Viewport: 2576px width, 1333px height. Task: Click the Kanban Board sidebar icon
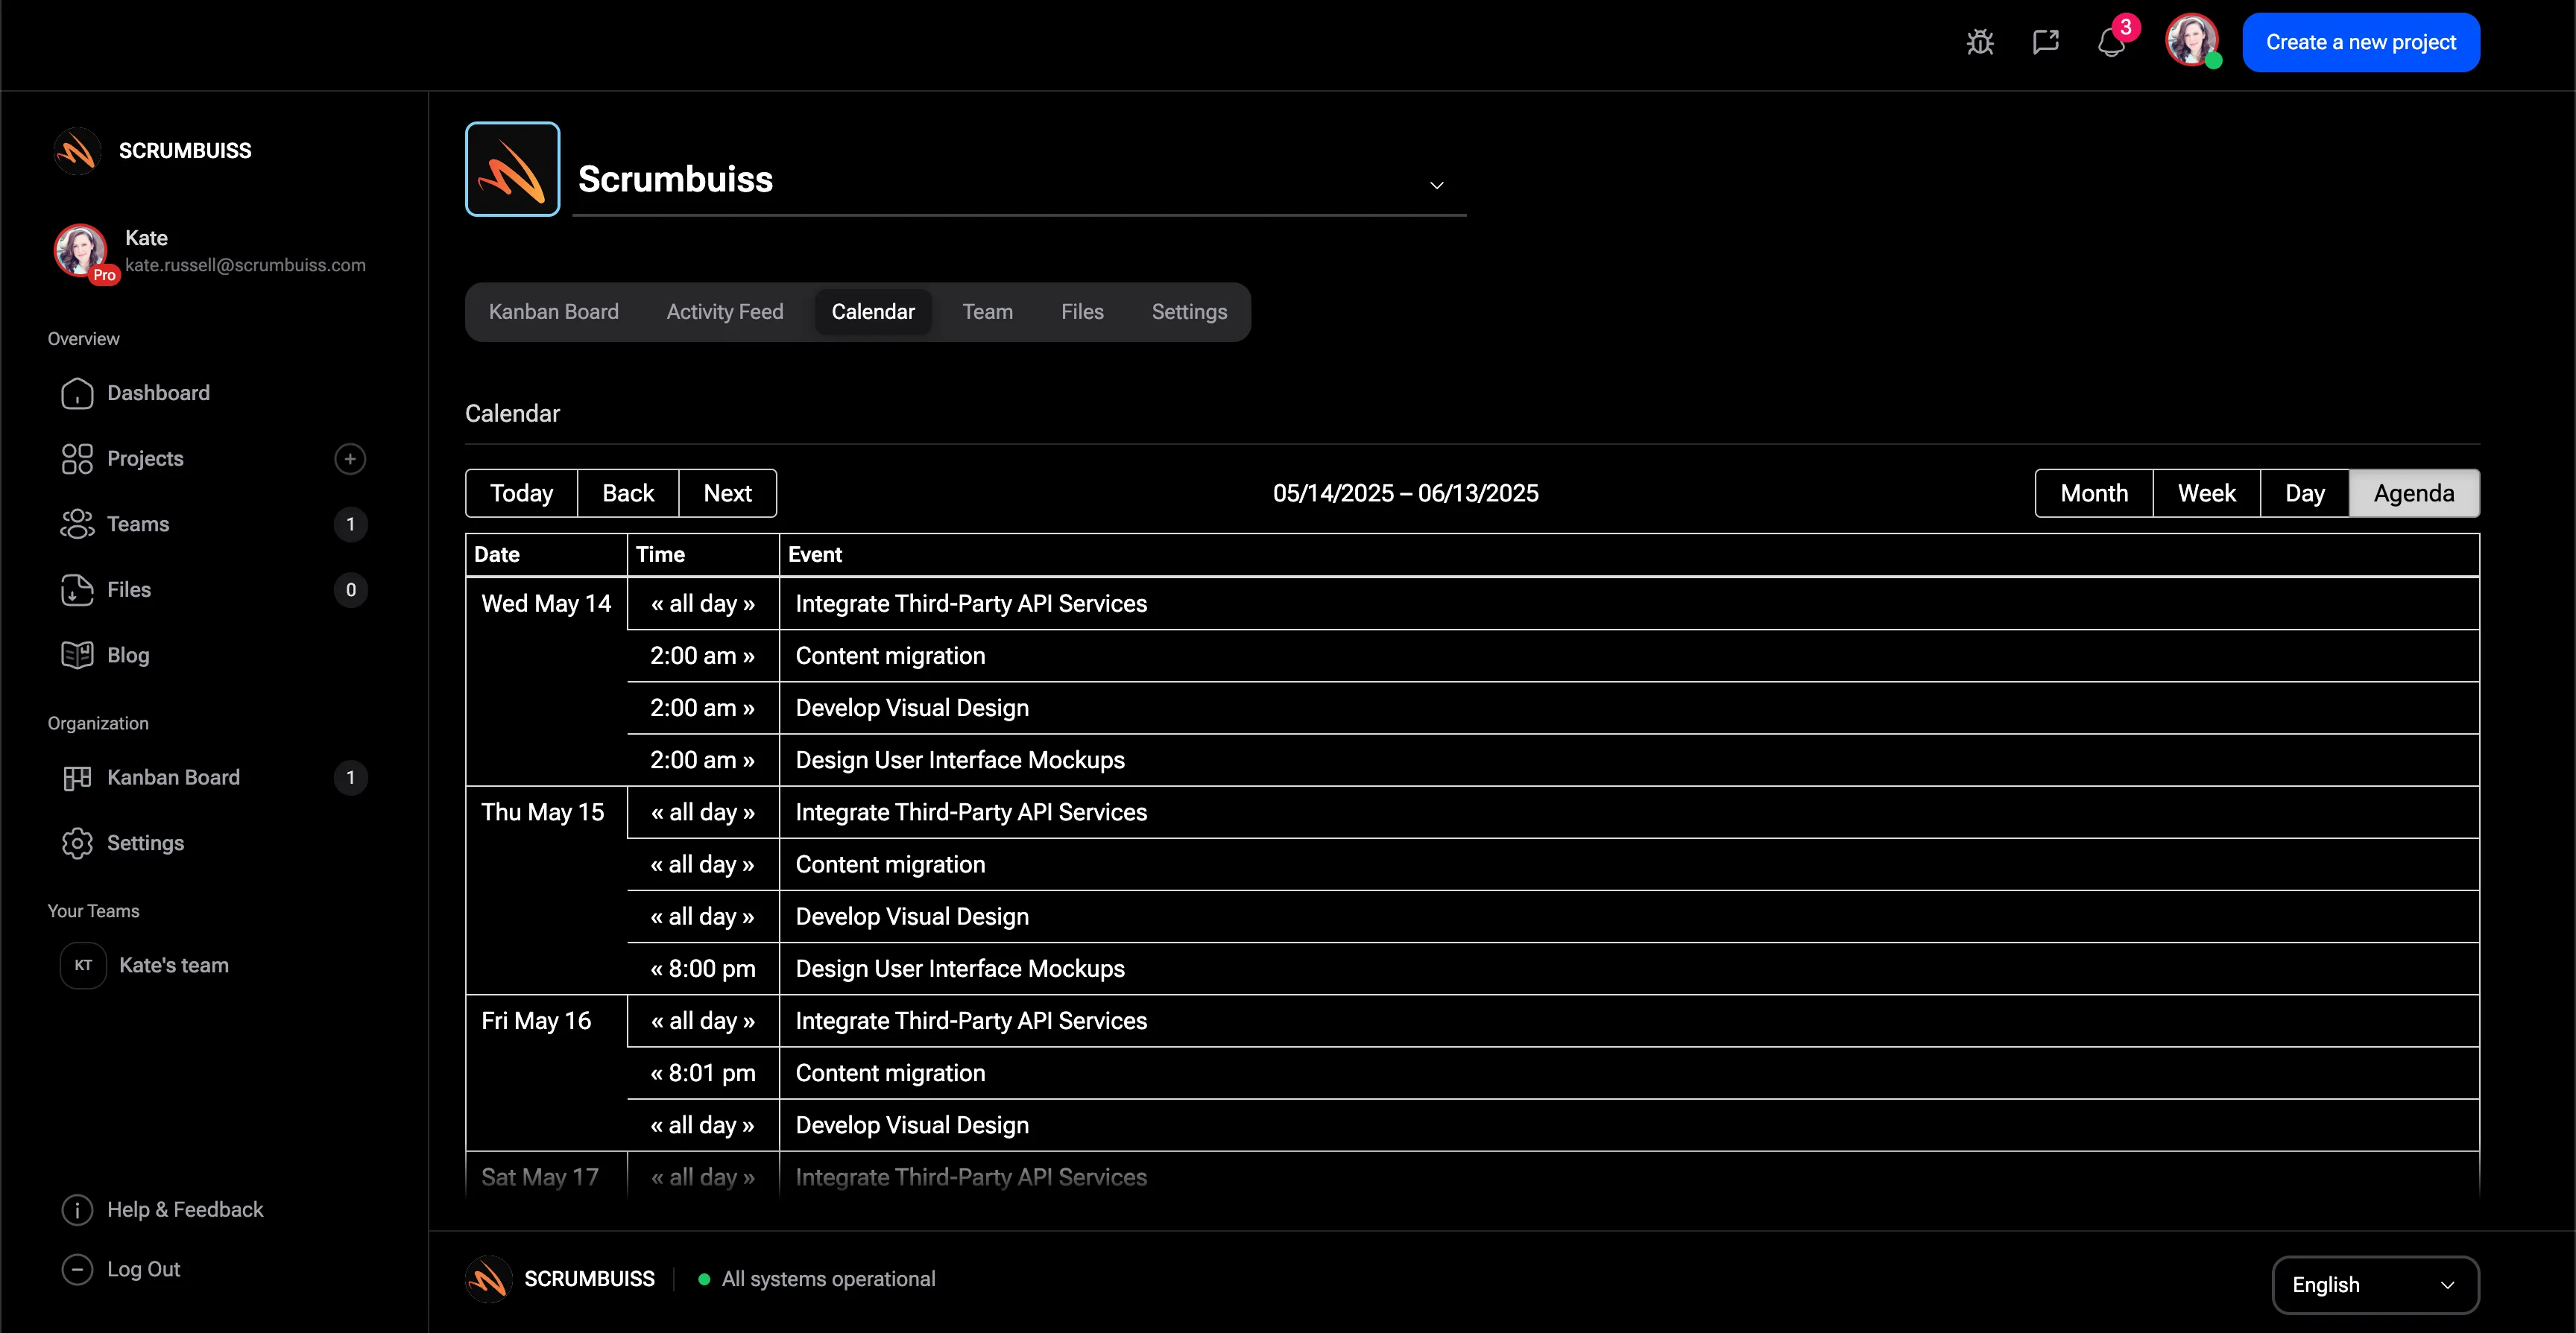(76, 778)
